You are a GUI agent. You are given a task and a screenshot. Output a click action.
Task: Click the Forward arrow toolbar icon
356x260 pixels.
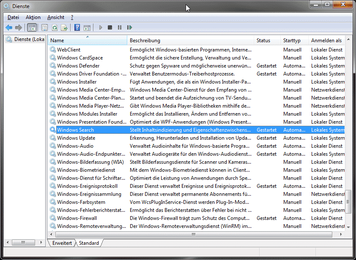(x=18, y=28)
